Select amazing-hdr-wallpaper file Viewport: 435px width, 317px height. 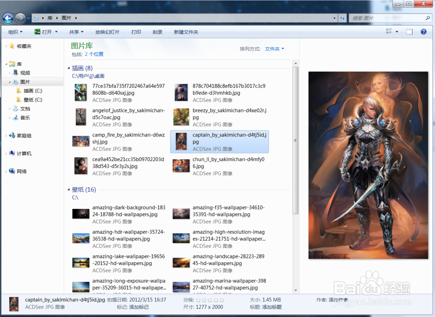pos(120,239)
